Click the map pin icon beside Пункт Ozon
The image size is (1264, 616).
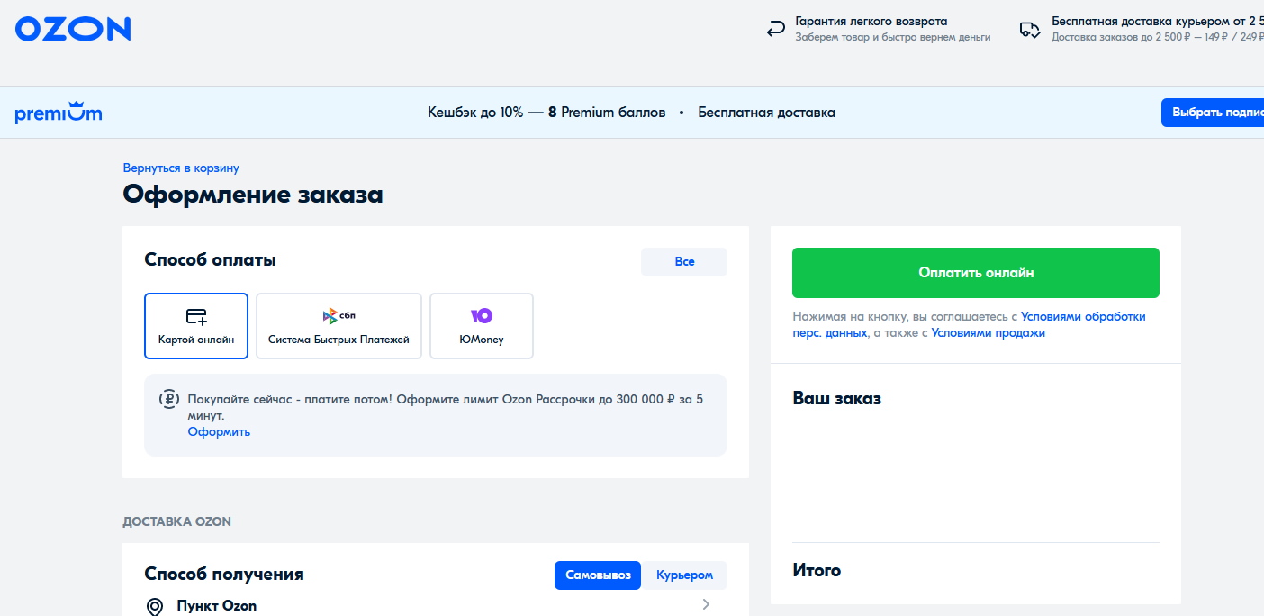pos(155,606)
